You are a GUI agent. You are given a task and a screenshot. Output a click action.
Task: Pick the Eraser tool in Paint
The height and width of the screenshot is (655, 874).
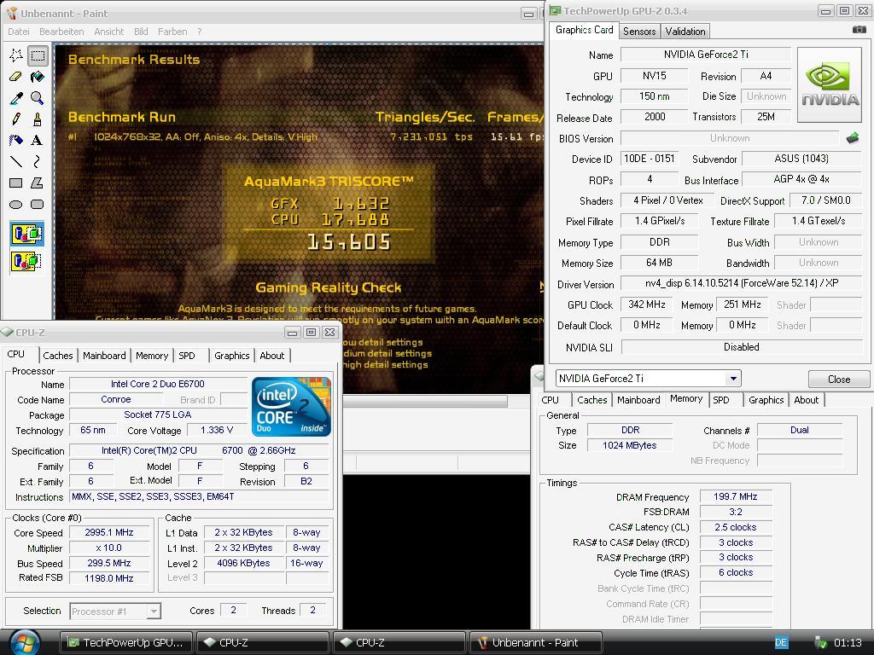coord(16,76)
